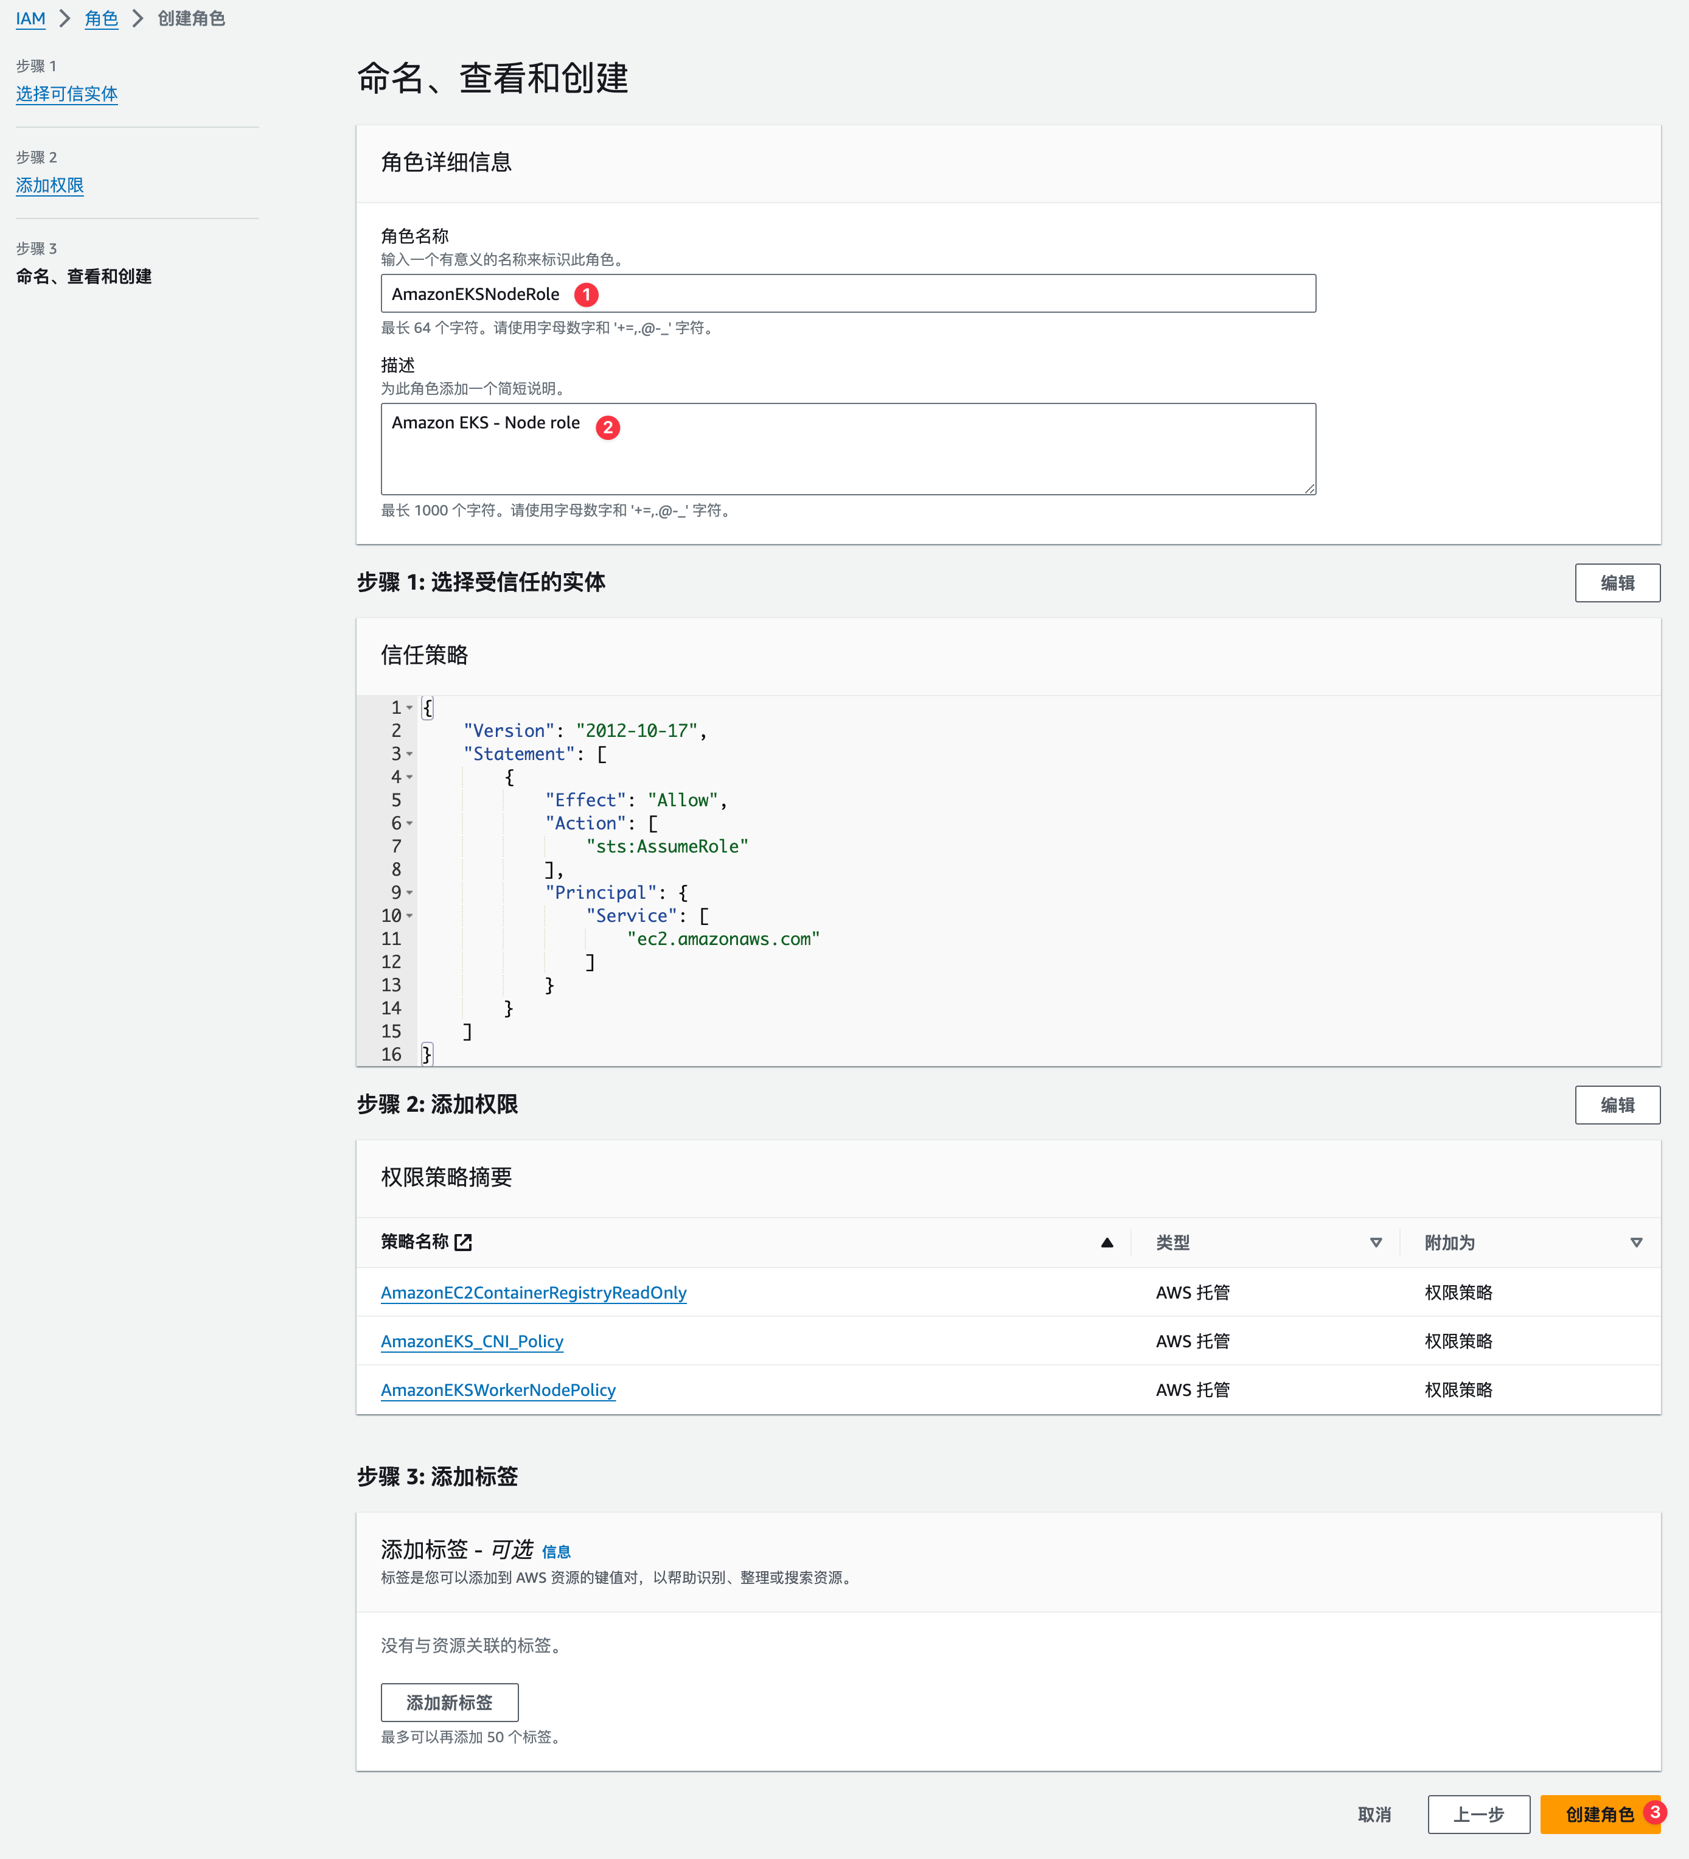Open the IAM breadcrumb link
This screenshot has height=1859, width=1689.
click(30, 18)
